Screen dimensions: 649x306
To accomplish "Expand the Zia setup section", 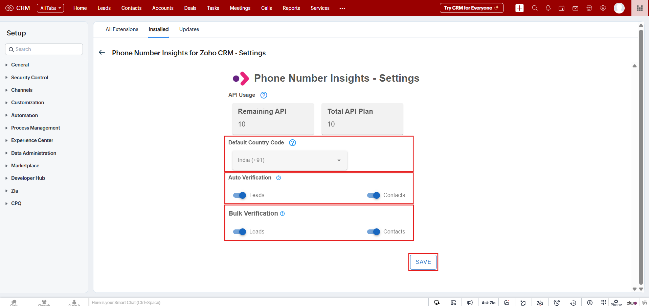I will pyautogui.click(x=15, y=191).
